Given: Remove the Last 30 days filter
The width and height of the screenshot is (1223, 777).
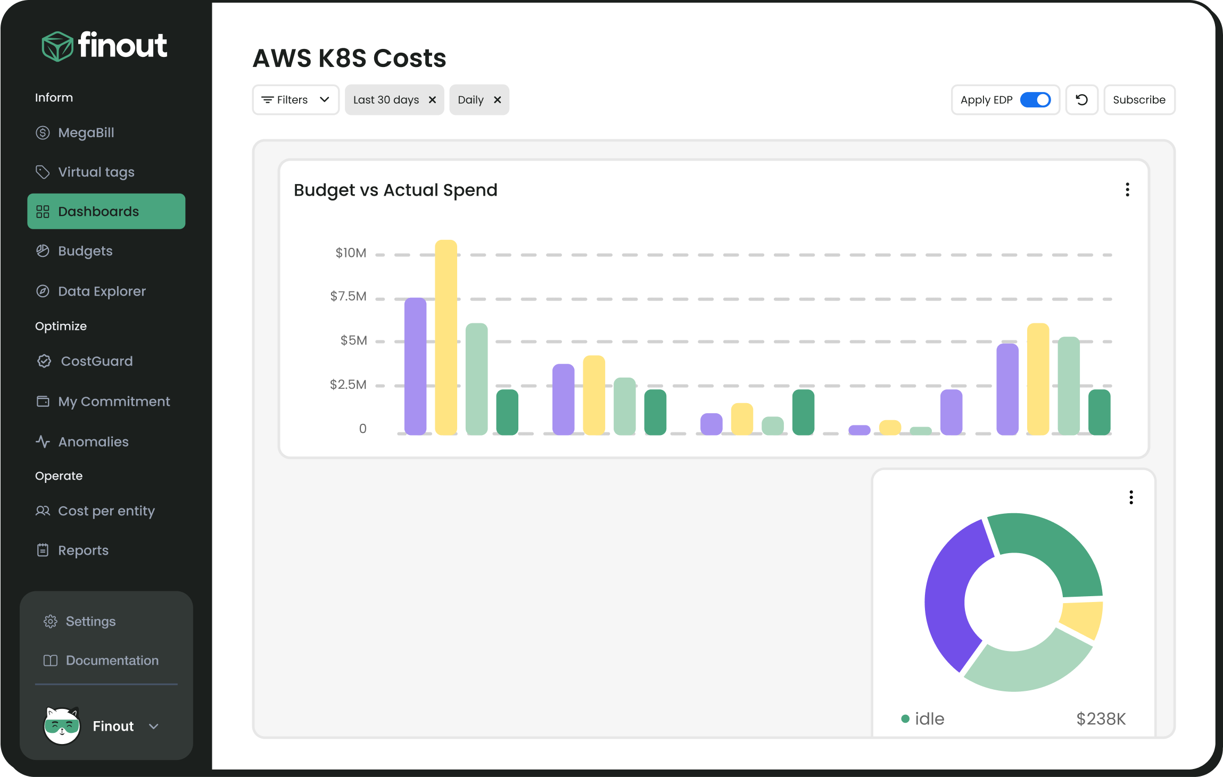Looking at the screenshot, I should click(432, 99).
